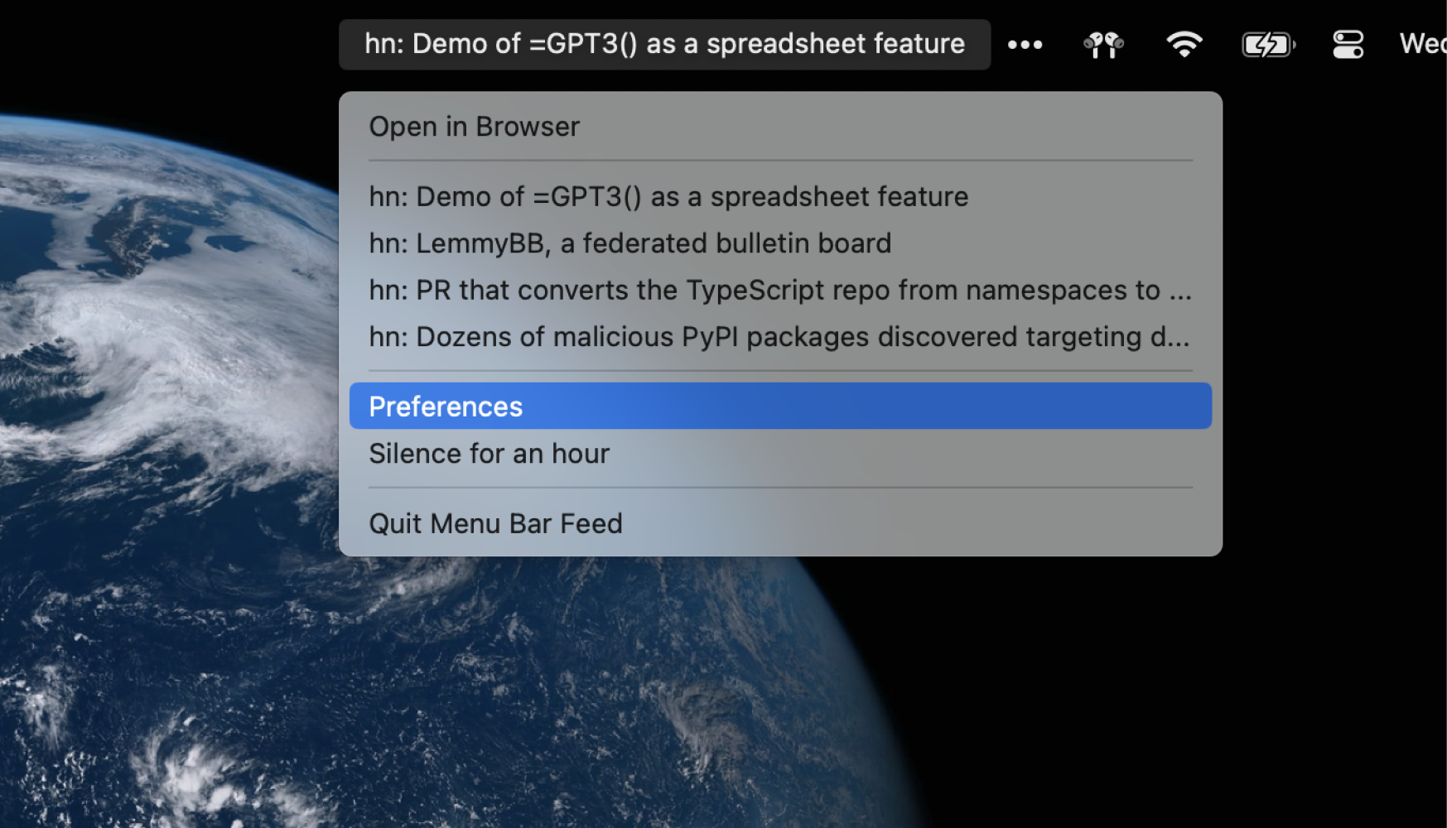
Task: Click the Menu Bar Feed headline title
Action: pos(664,44)
